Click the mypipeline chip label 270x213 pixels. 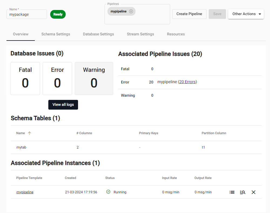tap(119, 11)
